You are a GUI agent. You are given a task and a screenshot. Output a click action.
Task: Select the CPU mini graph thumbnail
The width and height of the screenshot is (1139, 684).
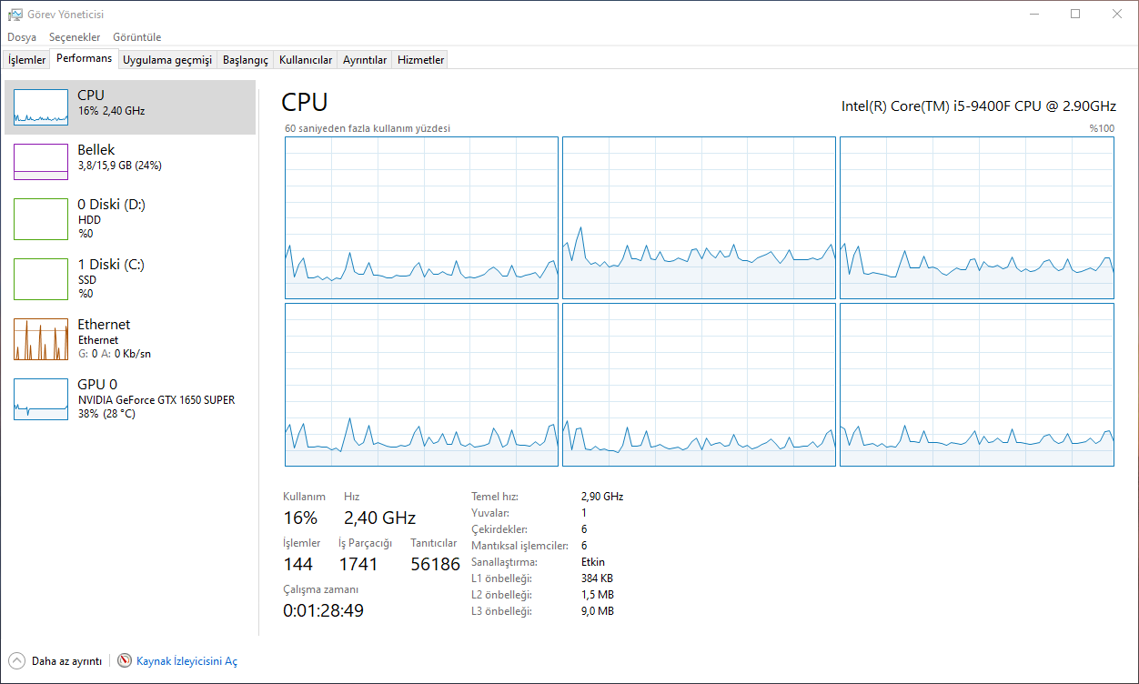[41, 106]
